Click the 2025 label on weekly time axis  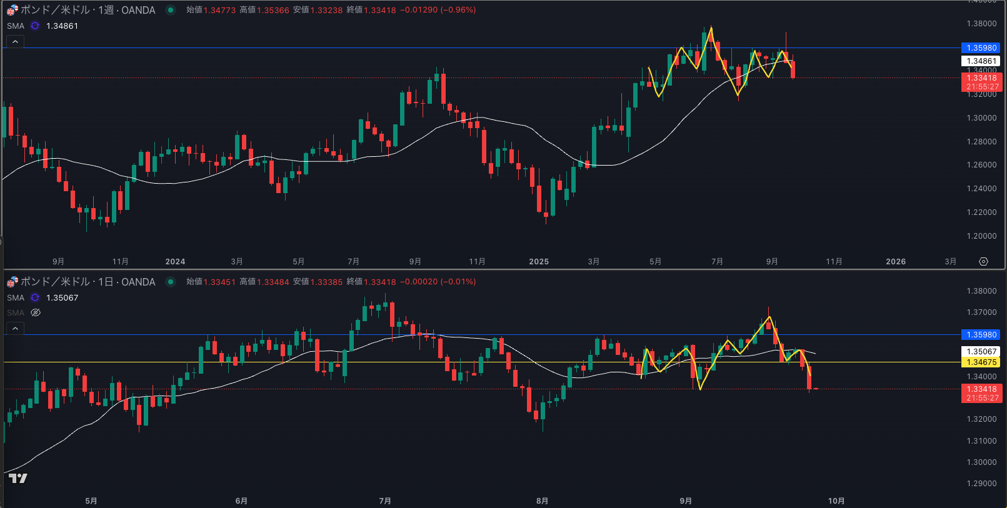click(538, 261)
